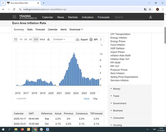
Task: Select the 1Y time range
Action: point(21,39)
